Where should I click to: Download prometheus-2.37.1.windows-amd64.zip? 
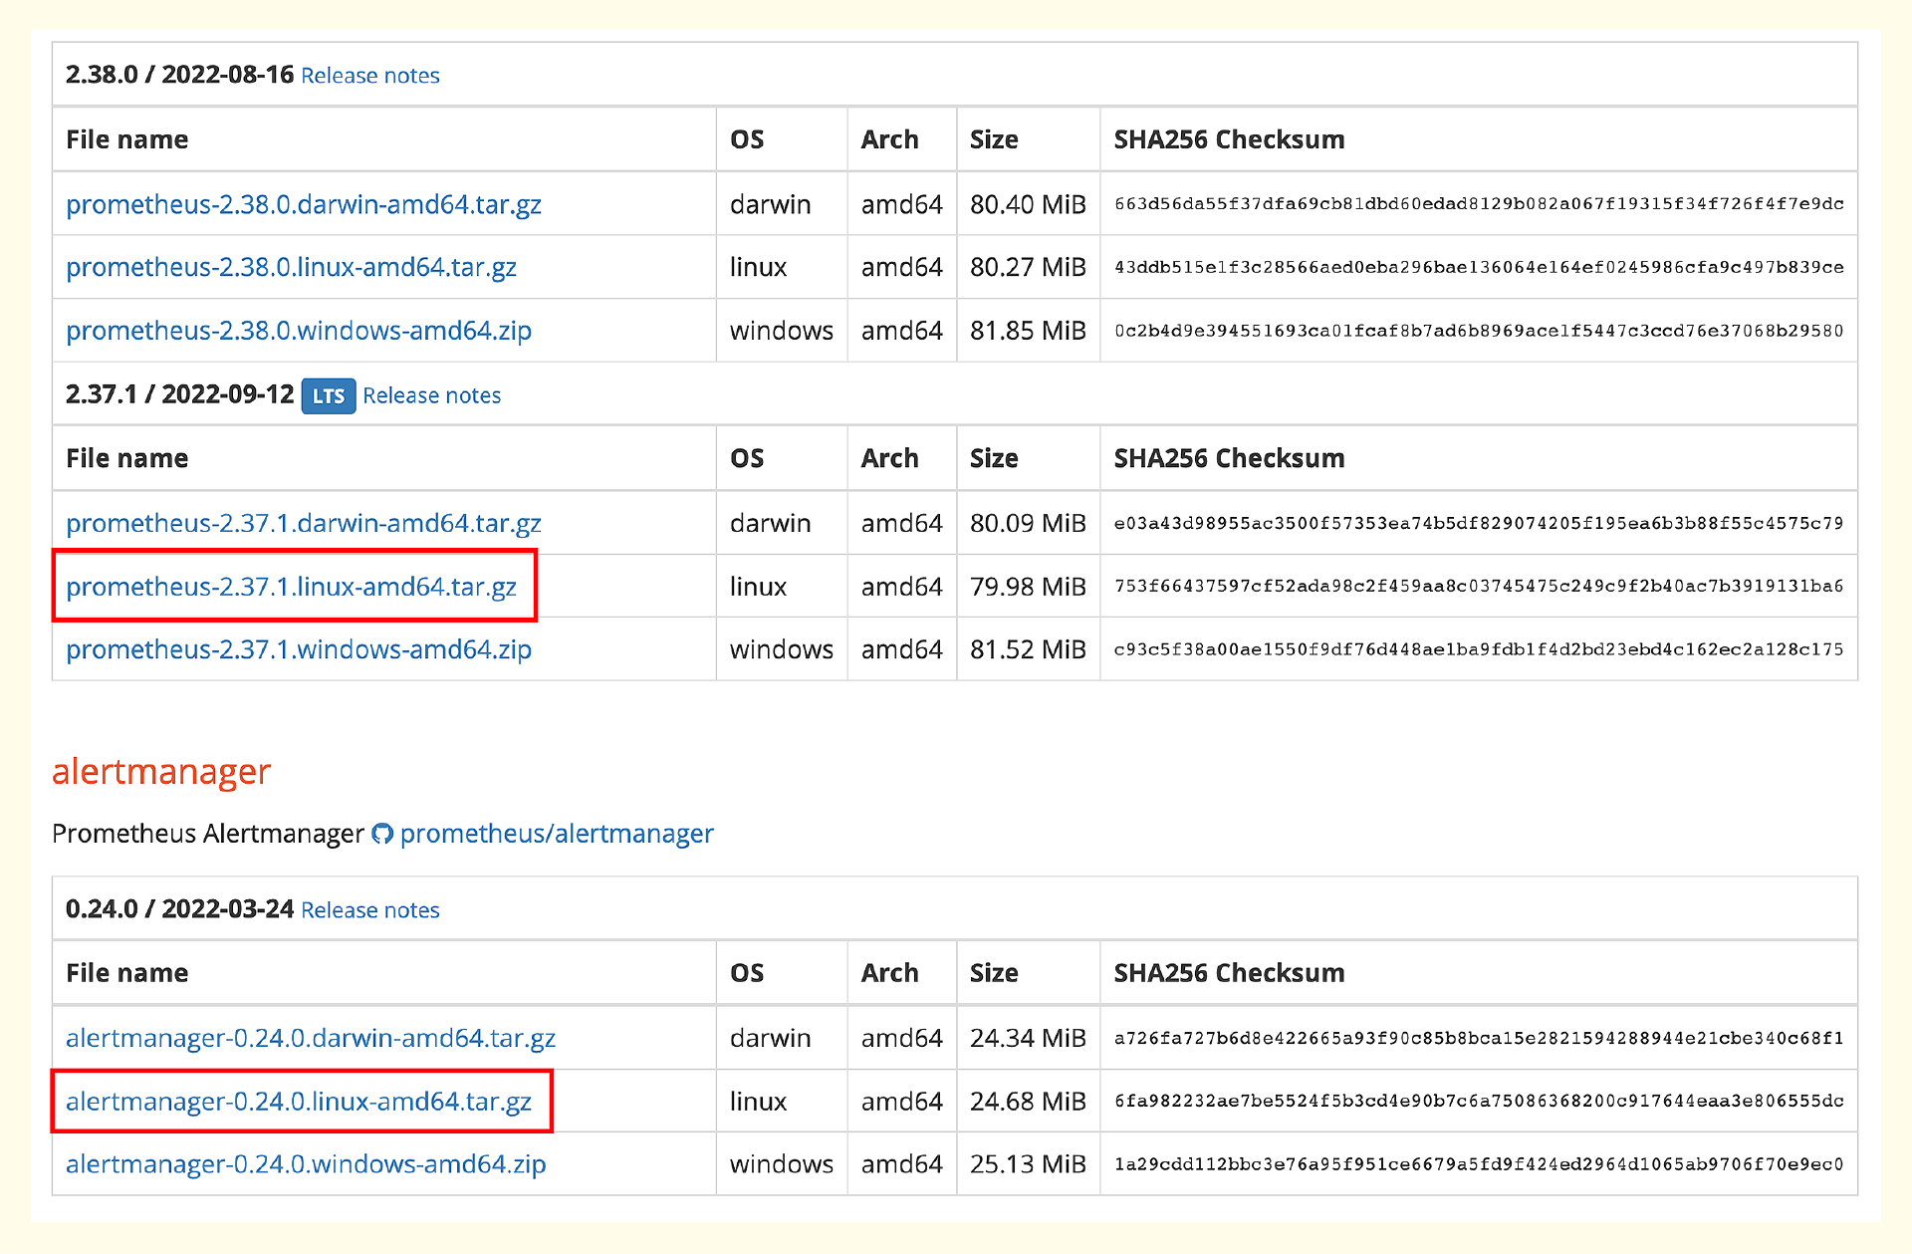[299, 649]
